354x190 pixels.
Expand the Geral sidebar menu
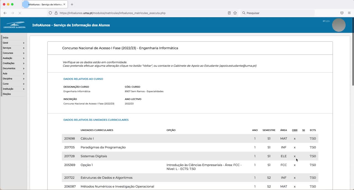point(13,43)
